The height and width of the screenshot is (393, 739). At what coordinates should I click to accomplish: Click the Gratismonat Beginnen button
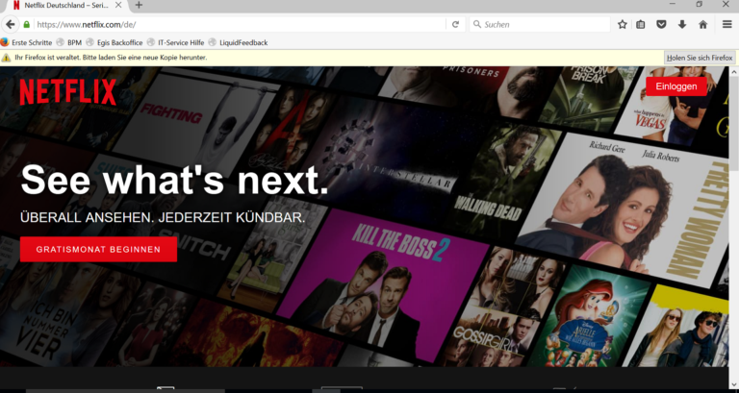98,250
